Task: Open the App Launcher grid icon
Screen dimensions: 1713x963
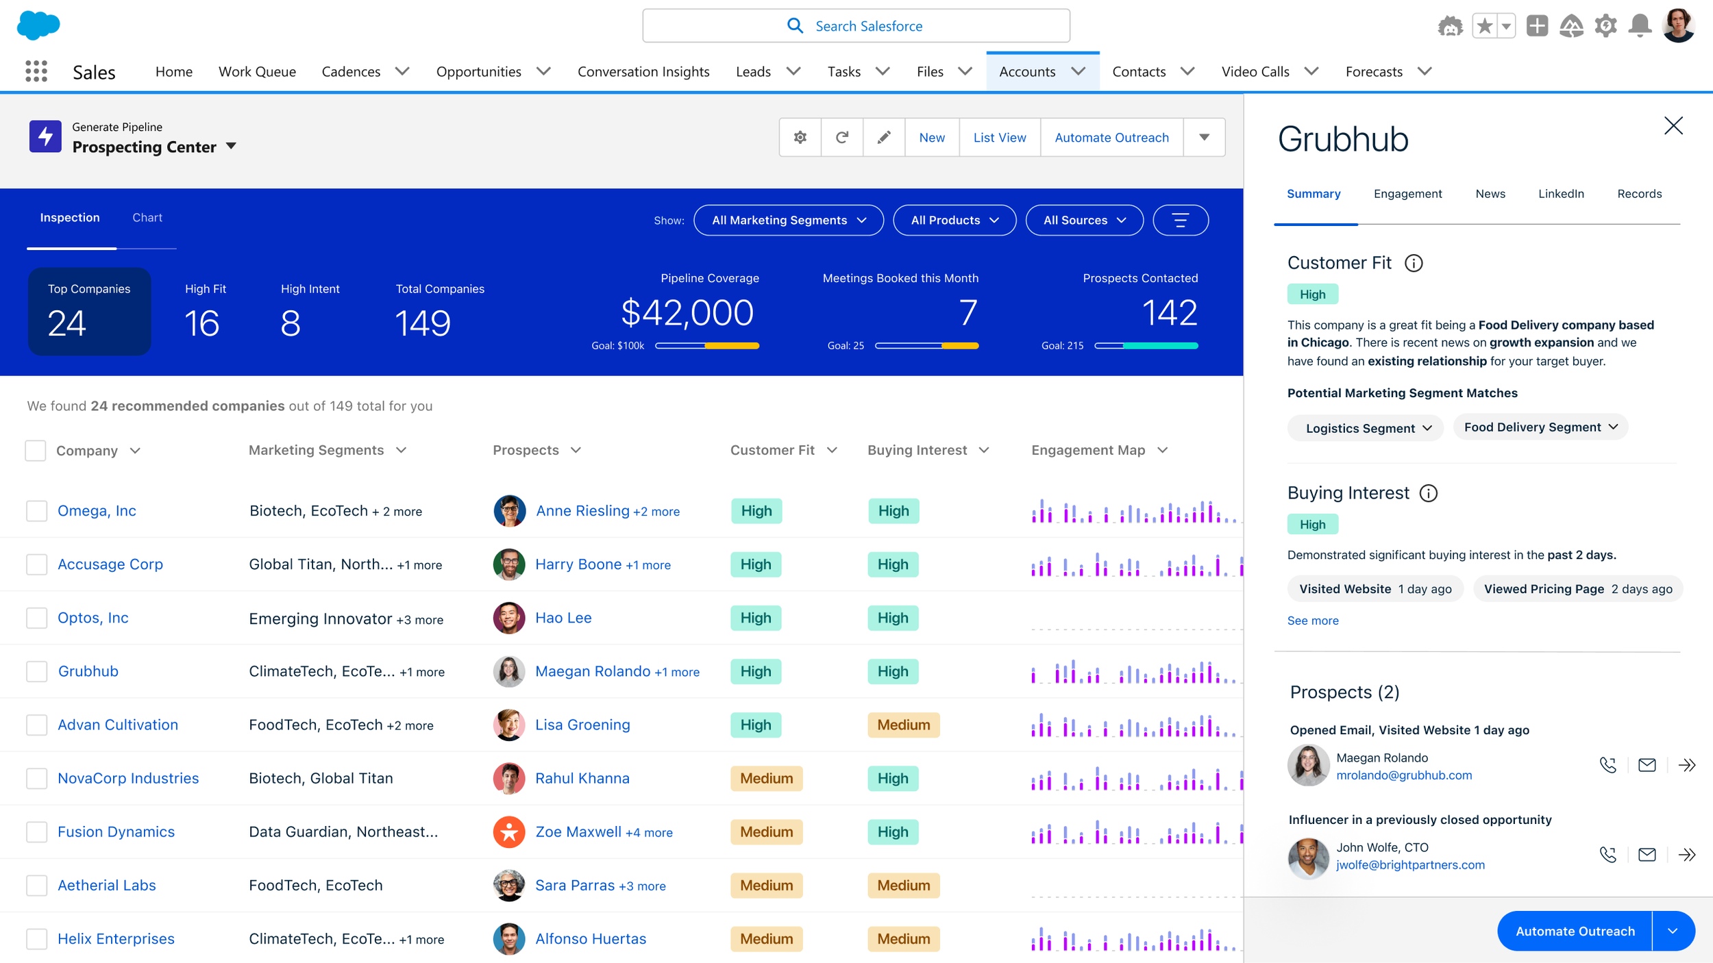Action: click(36, 71)
